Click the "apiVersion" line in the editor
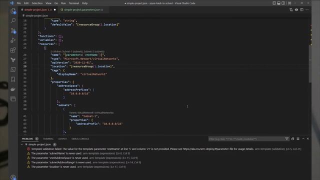This screenshot has width=320, height=180. (x=71, y=62)
